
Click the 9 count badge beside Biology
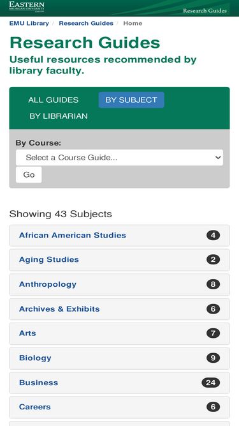[213, 358]
